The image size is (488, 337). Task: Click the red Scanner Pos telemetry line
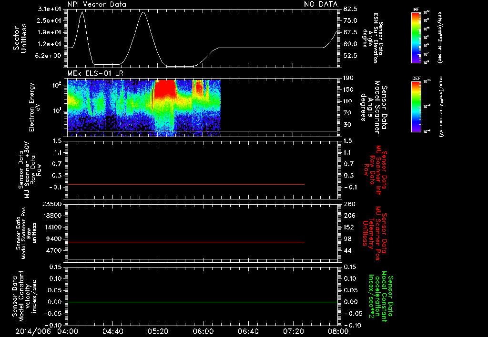[186, 242]
